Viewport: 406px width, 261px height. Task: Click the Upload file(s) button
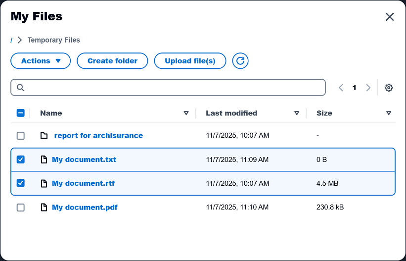190,61
